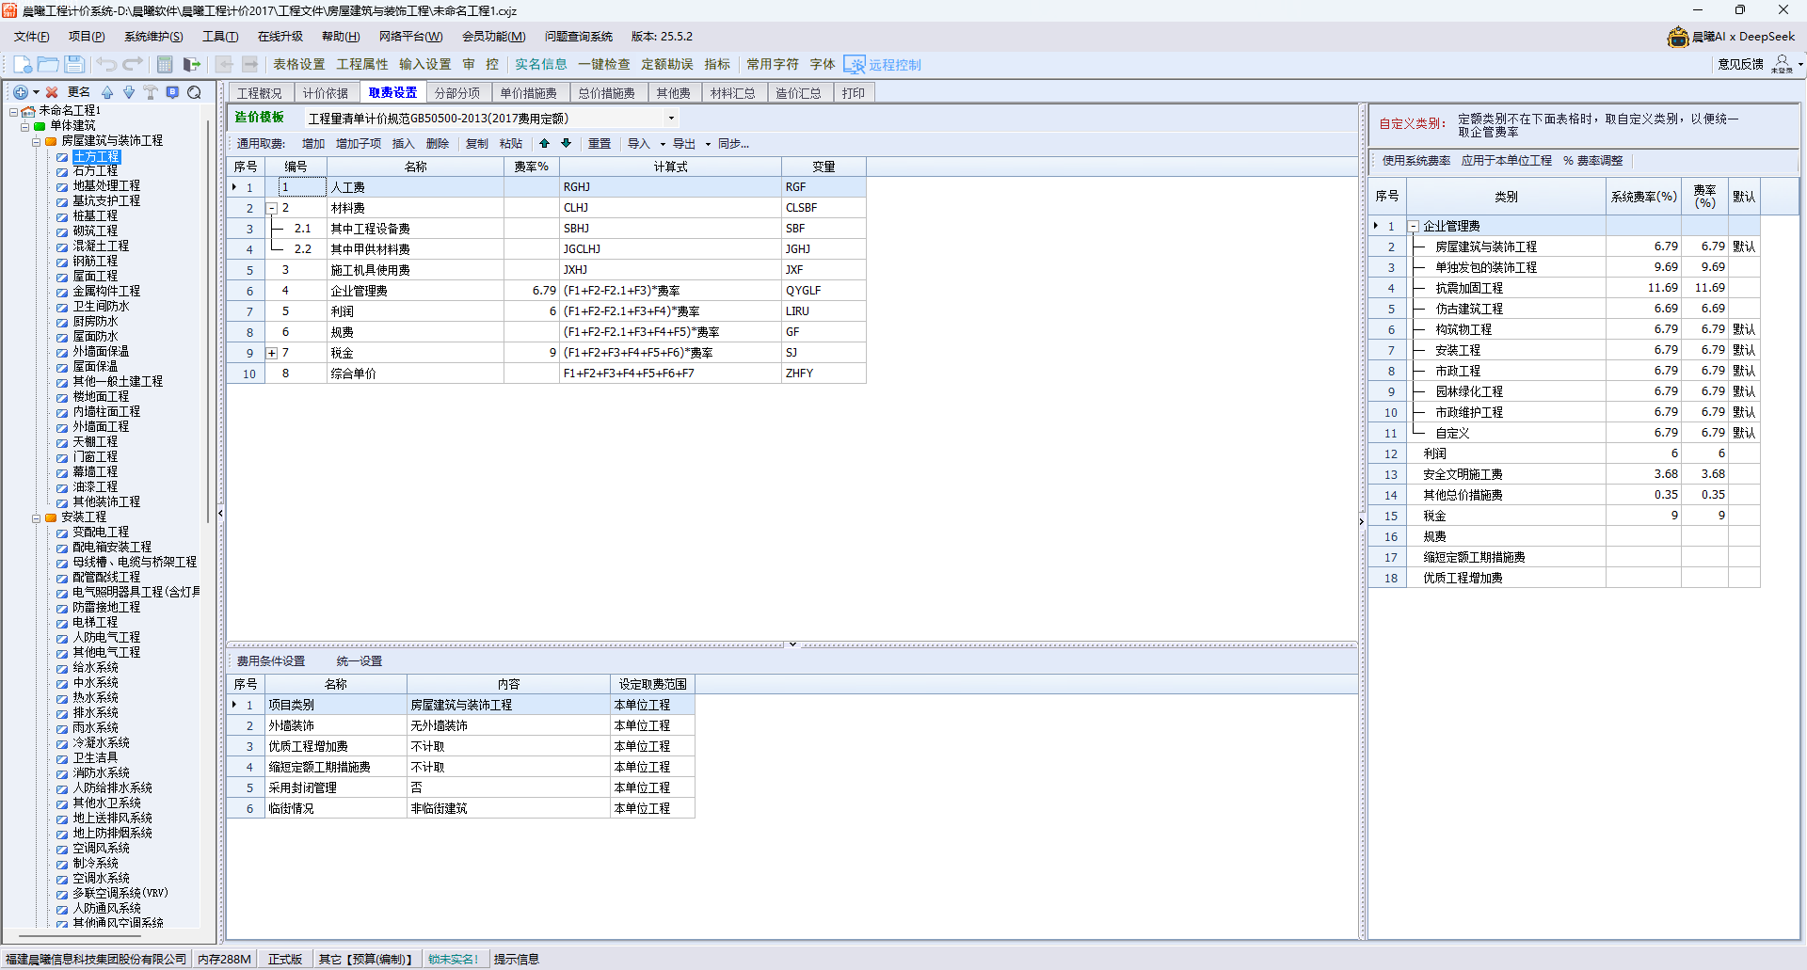This screenshot has height=970, width=1807.
Task: Click 意见反馈 link
Action: [1740, 64]
